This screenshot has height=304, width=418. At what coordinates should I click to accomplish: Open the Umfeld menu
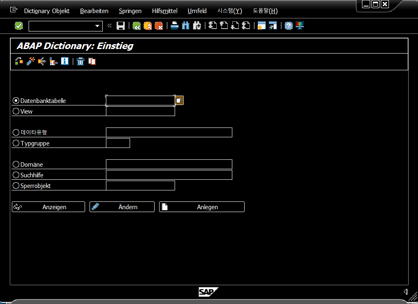click(197, 11)
